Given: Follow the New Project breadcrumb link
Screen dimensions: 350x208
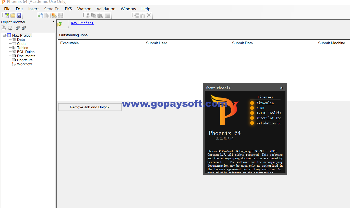Looking at the screenshot, I should coord(82,23).
